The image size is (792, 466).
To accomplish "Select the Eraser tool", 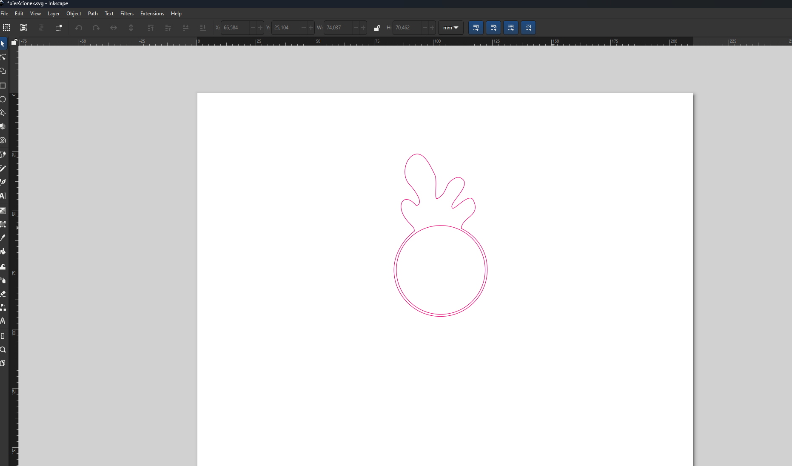I will 3,294.
